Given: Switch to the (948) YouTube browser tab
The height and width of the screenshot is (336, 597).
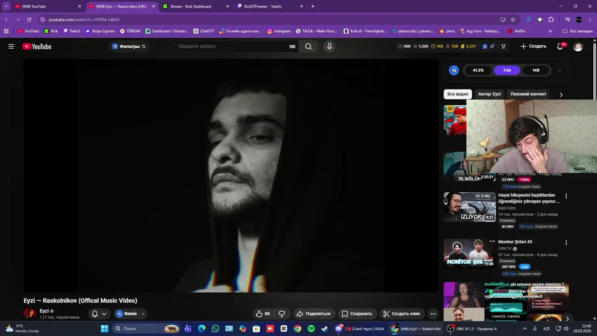Looking at the screenshot, I should coord(48,7).
